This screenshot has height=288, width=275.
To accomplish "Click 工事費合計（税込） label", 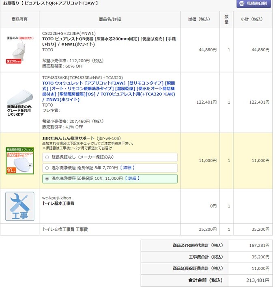I will (x=206, y=257).
